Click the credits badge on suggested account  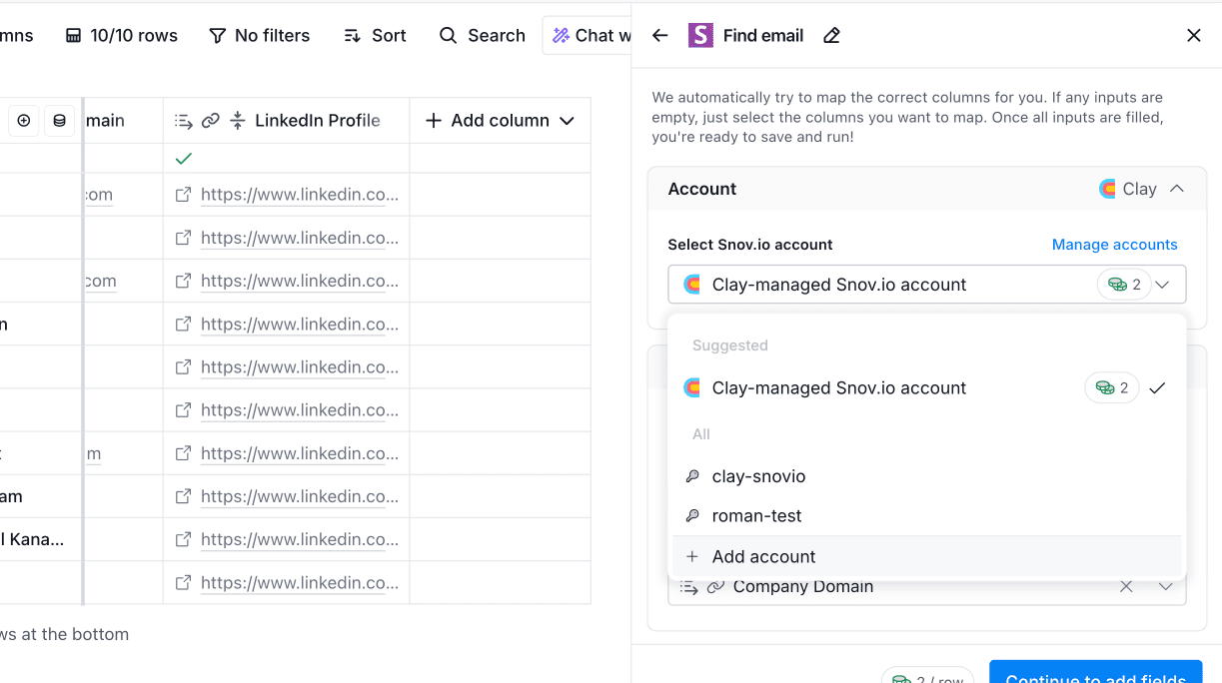[x=1111, y=388]
